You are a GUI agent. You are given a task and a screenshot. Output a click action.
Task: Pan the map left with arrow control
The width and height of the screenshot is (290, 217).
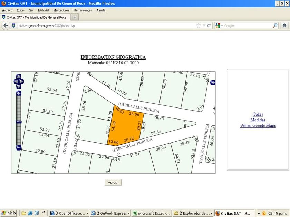(16, 81)
